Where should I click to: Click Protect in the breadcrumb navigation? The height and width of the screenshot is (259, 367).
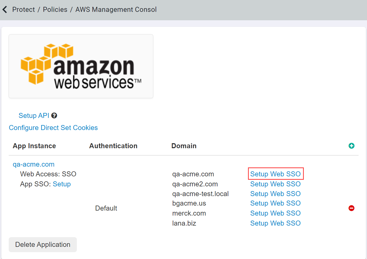pyautogui.click(x=23, y=9)
